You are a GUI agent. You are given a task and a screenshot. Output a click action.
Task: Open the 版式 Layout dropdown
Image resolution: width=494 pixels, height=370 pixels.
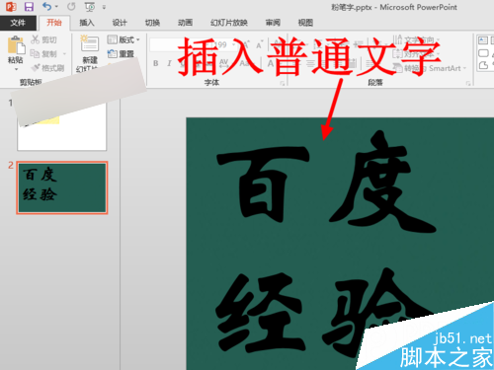tap(123, 39)
